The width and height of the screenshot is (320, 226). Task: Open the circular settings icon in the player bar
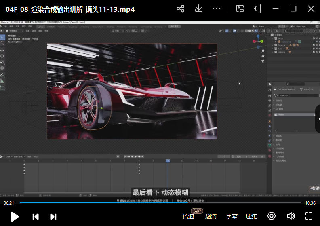click(272, 216)
